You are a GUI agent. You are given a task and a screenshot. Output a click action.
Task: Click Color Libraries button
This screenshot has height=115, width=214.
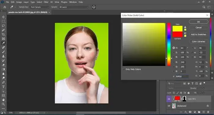(x=199, y=41)
